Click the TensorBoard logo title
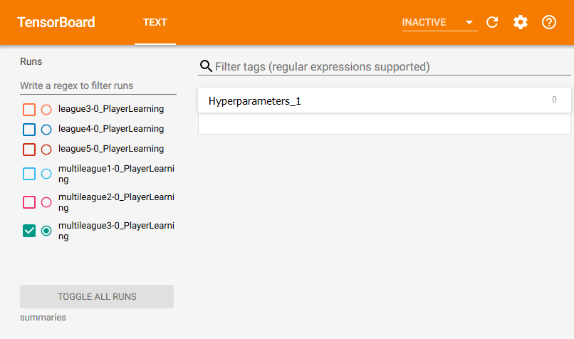574x339 pixels. pos(56,22)
